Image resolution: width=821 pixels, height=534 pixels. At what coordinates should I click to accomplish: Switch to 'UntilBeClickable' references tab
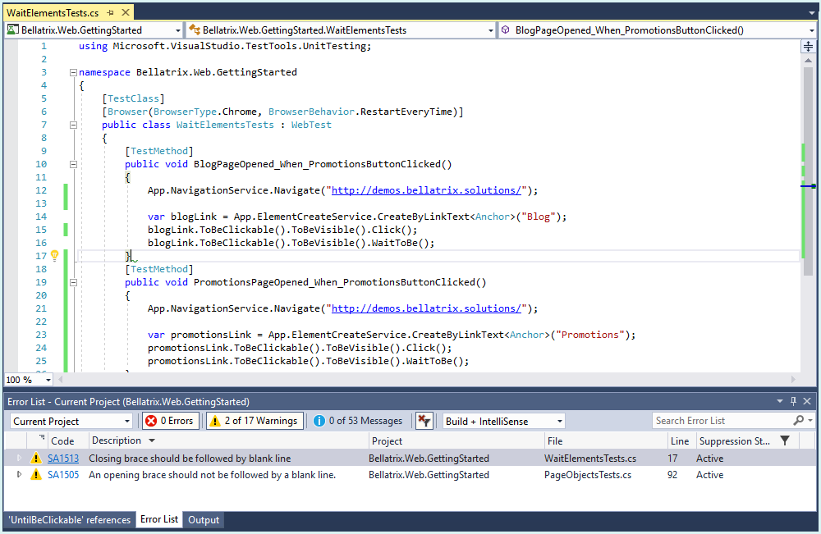click(x=70, y=520)
